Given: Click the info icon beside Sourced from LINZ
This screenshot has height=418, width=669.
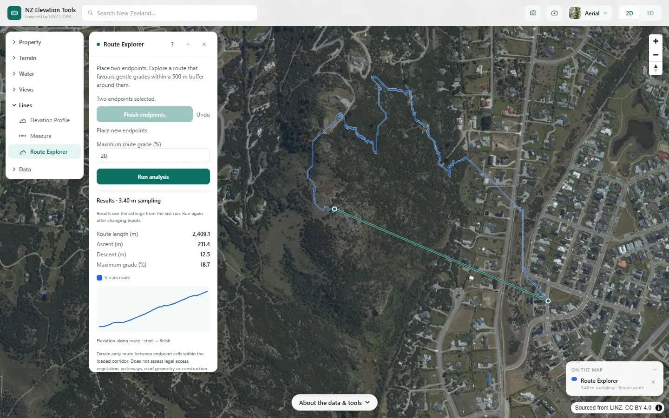Looking at the screenshot, I should point(659,408).
